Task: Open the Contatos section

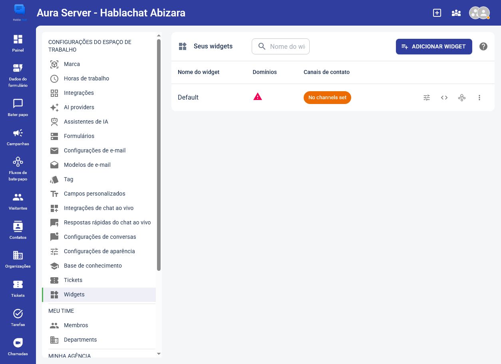Action: tap(18, 230)
